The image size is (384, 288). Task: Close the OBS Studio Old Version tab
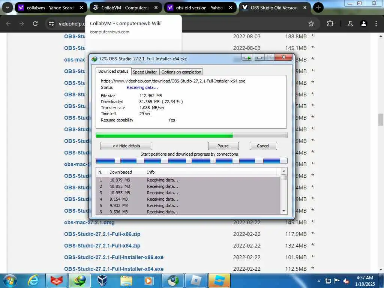(x=305, y=7)
